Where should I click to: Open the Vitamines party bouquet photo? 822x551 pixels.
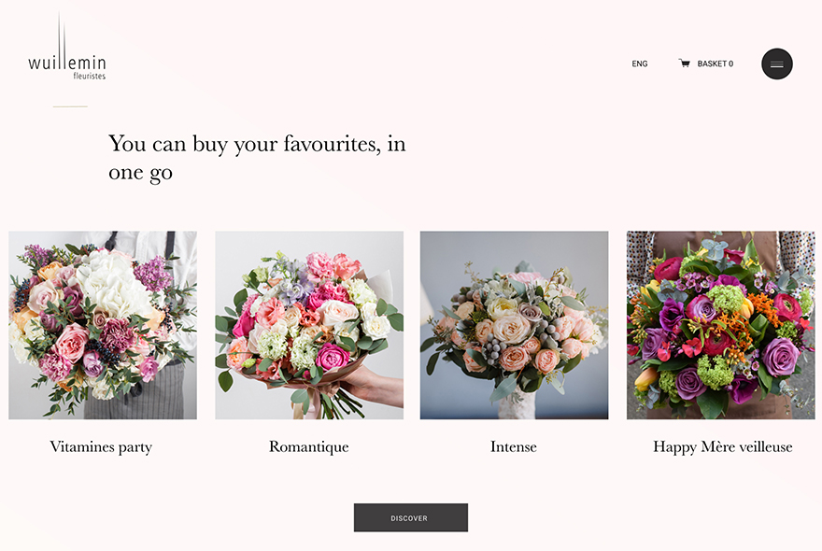[x=103, y=325]
